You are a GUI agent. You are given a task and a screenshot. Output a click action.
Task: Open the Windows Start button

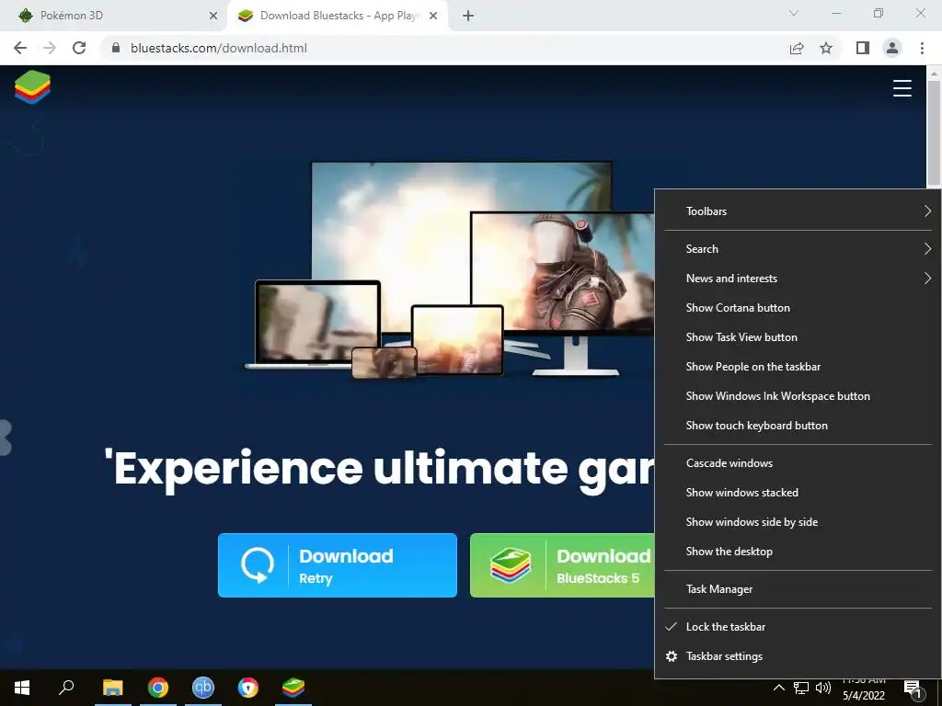[22, 688]
